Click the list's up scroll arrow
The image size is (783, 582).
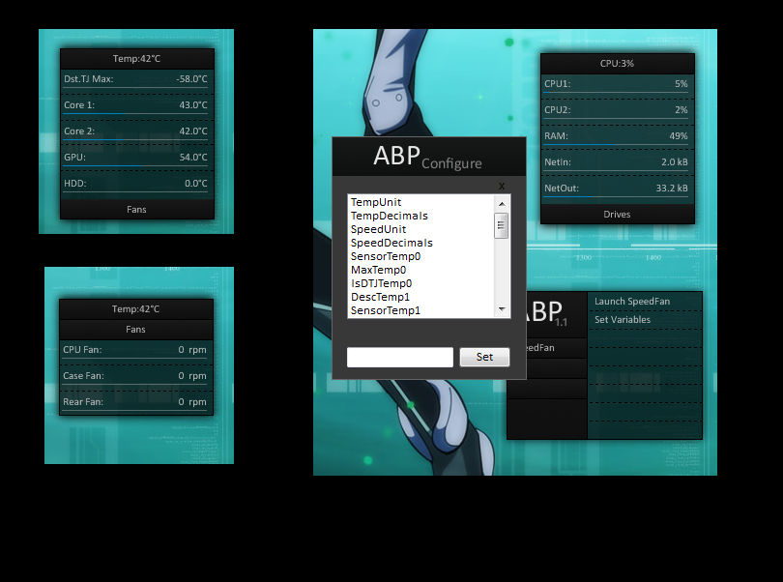502,203
